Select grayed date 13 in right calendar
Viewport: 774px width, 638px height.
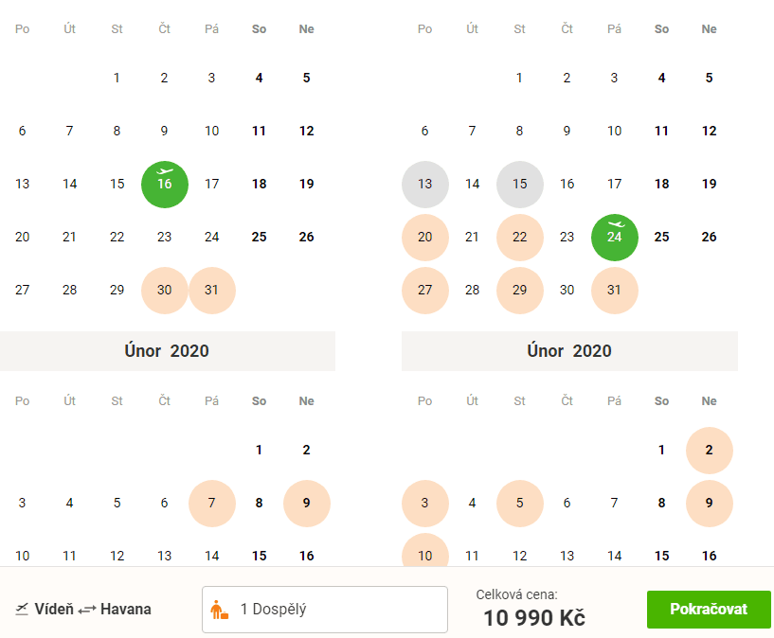click(x=425, y=185)
